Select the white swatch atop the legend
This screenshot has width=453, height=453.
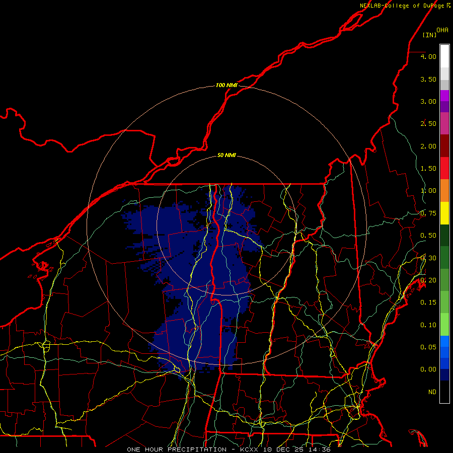click(x=444, y=56)
